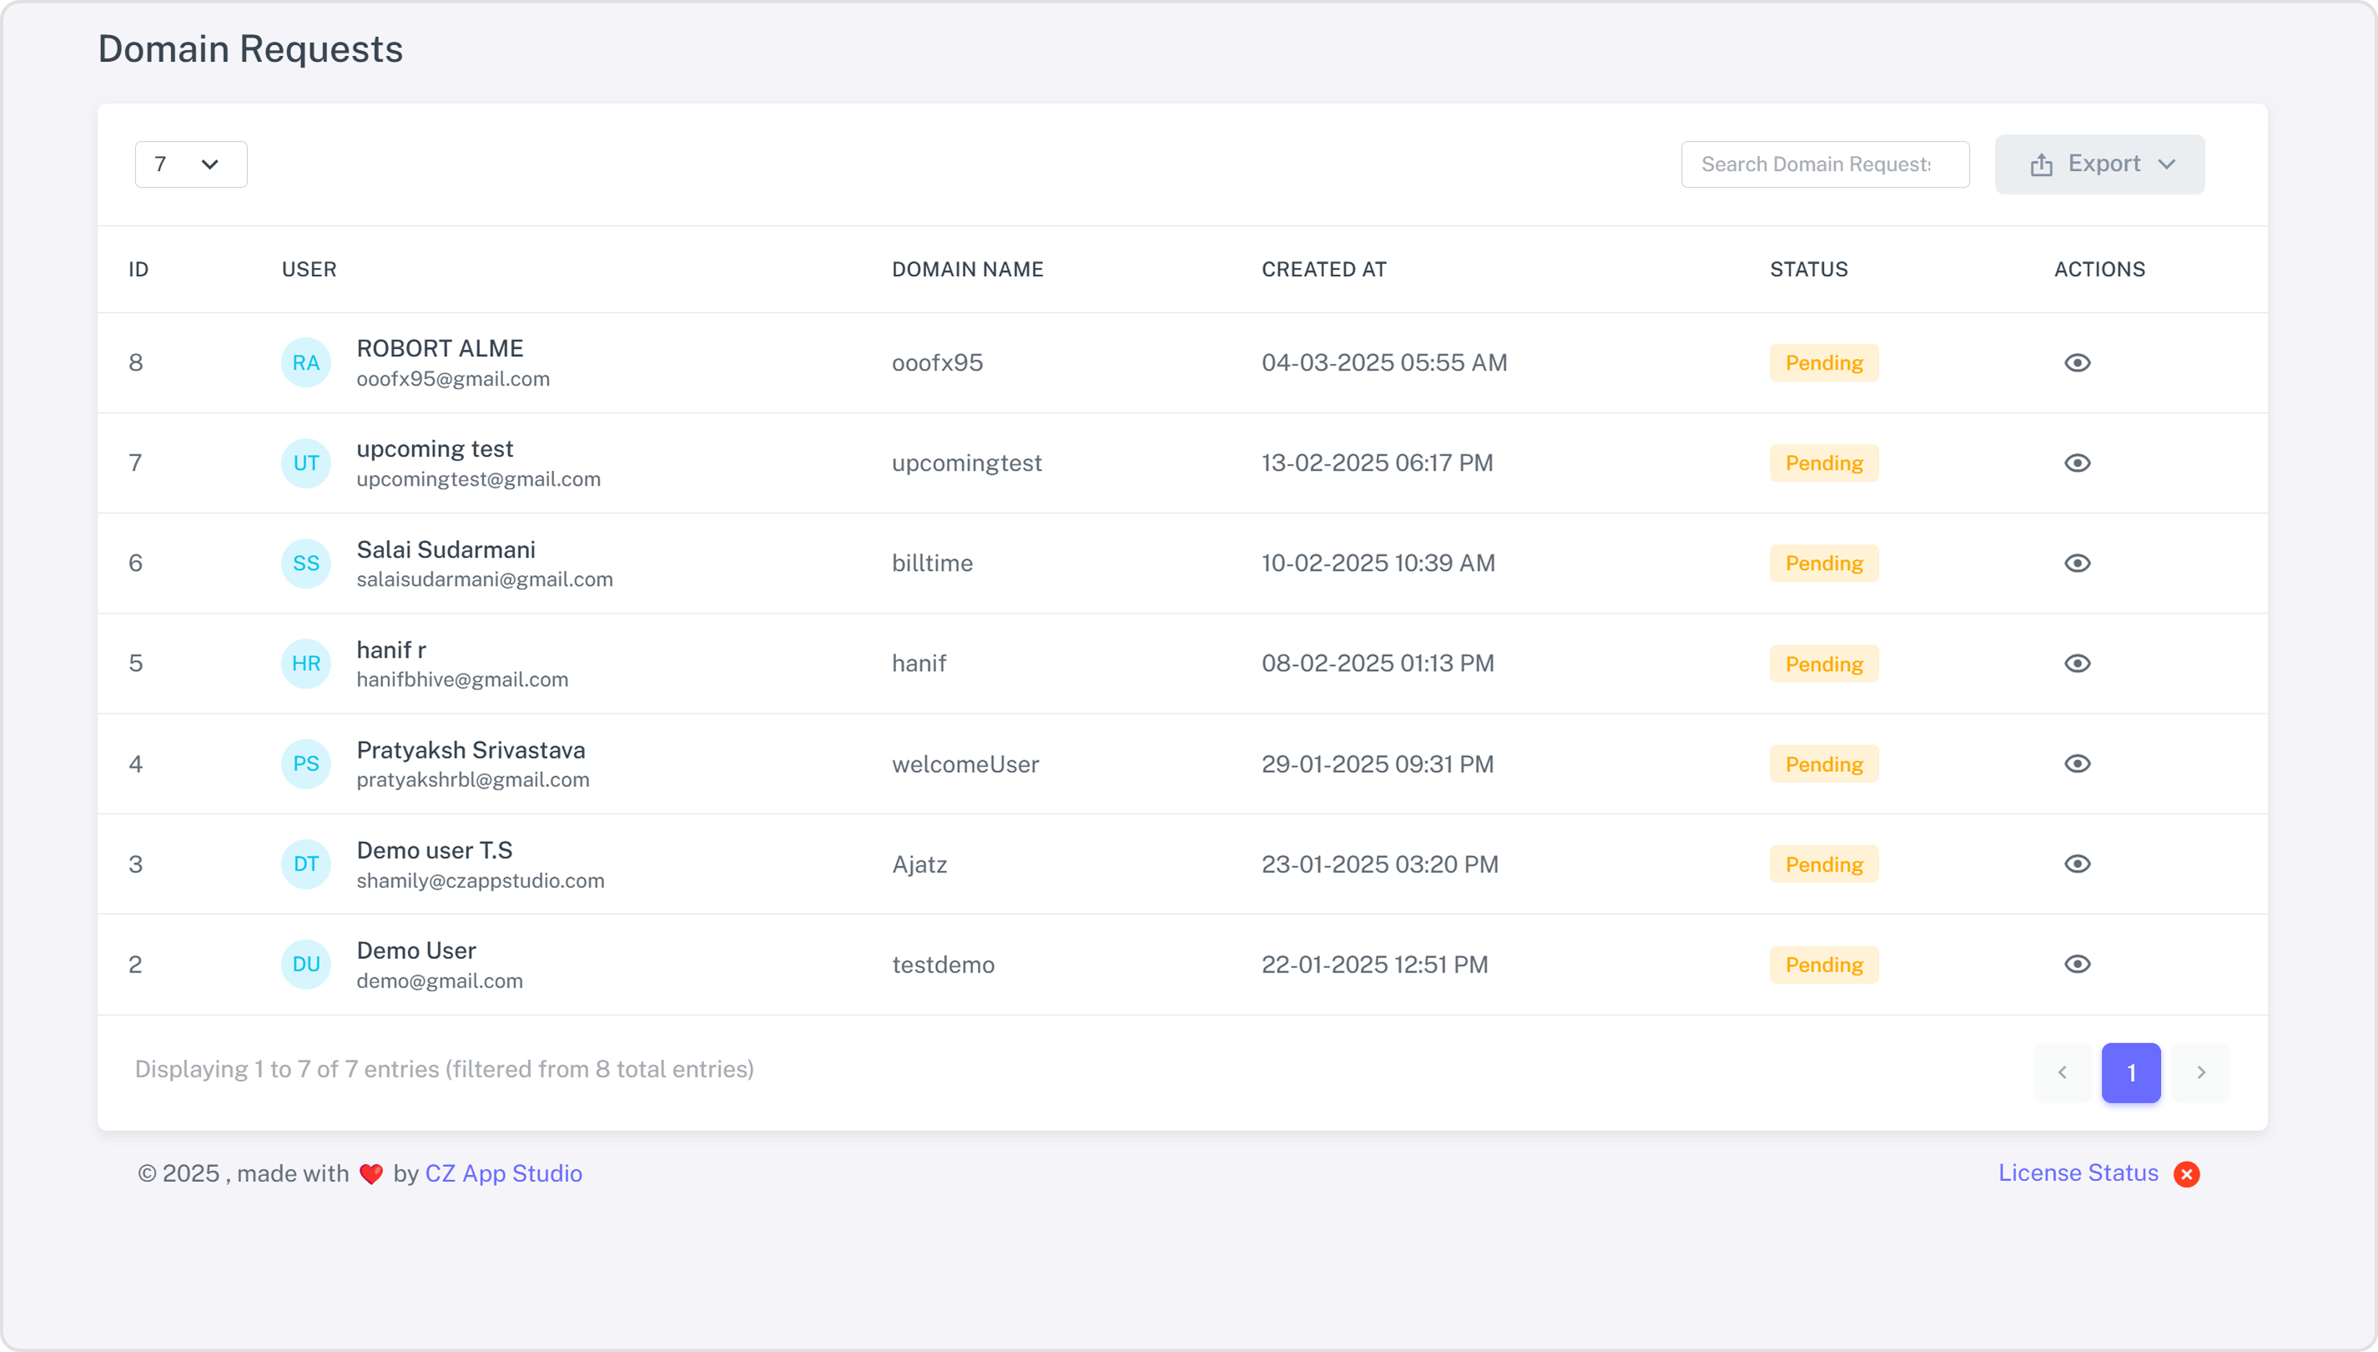2378x1352 pixels.
Task: Click the PS user avatar
Action: coord(306,764)
